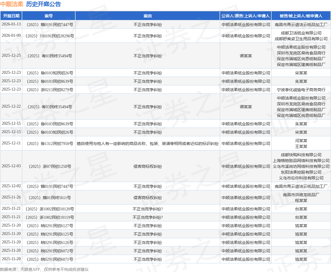The width and height of the screenshot is (331, 272).
Task: Select the 案由 column header
Action: (148, 16)
